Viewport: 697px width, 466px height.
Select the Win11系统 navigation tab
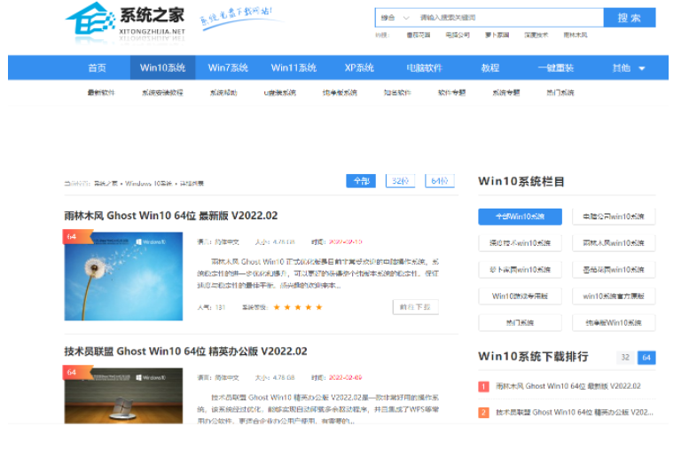294,68
